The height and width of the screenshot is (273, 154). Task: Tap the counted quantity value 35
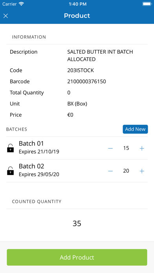coord(77,223)
